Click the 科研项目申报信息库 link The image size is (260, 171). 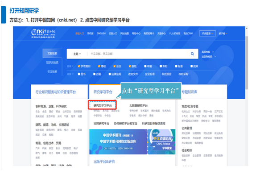click(x=154, y=124)
